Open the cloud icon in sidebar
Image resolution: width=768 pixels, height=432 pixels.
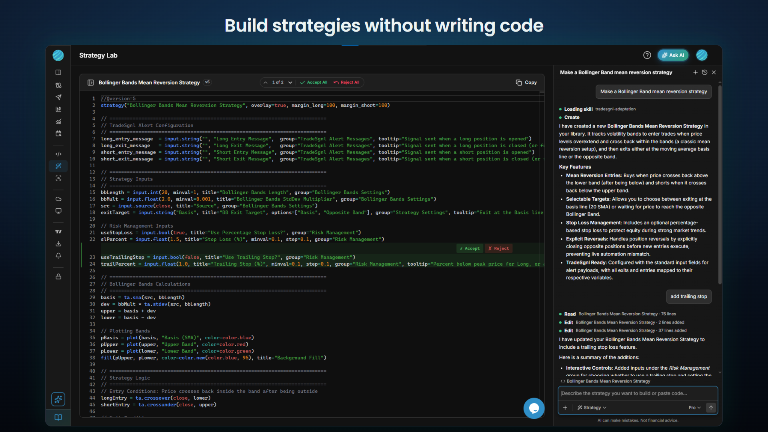(x=58, y=199)
